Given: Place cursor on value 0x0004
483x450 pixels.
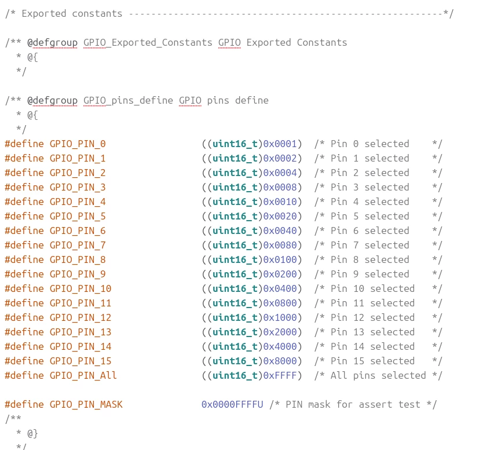Looking at the screenshot, I should [280, 173].
